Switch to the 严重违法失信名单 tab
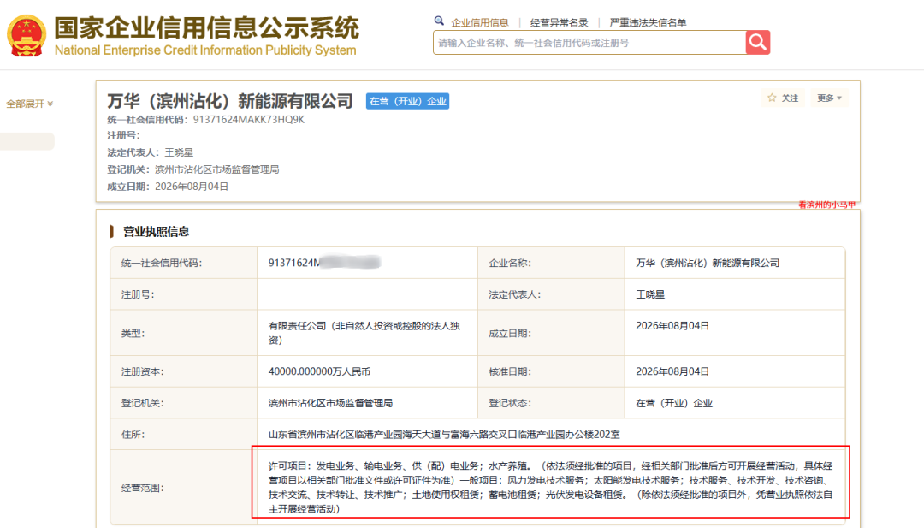Screen dimensions: 924x528 (x=648, y=22)
